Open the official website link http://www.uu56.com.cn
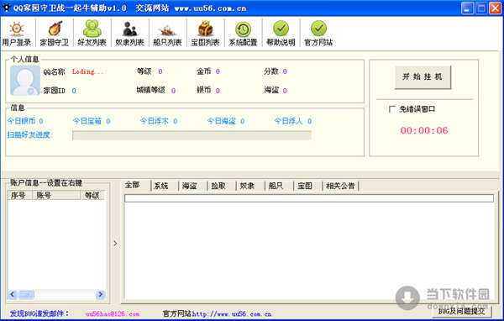 pos(232,314)
